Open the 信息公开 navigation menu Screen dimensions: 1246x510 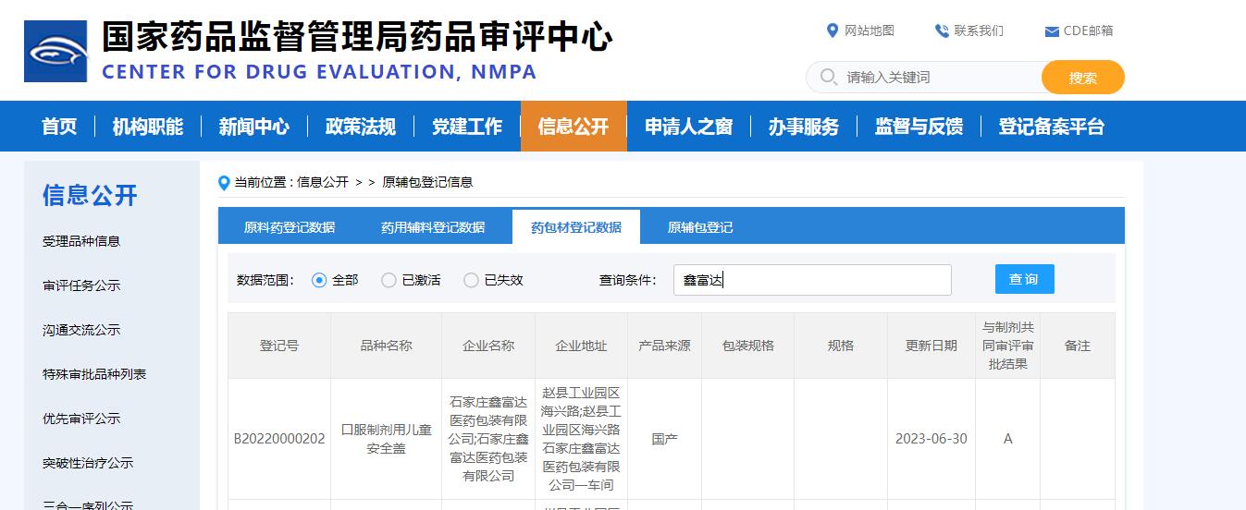point(574,127)
